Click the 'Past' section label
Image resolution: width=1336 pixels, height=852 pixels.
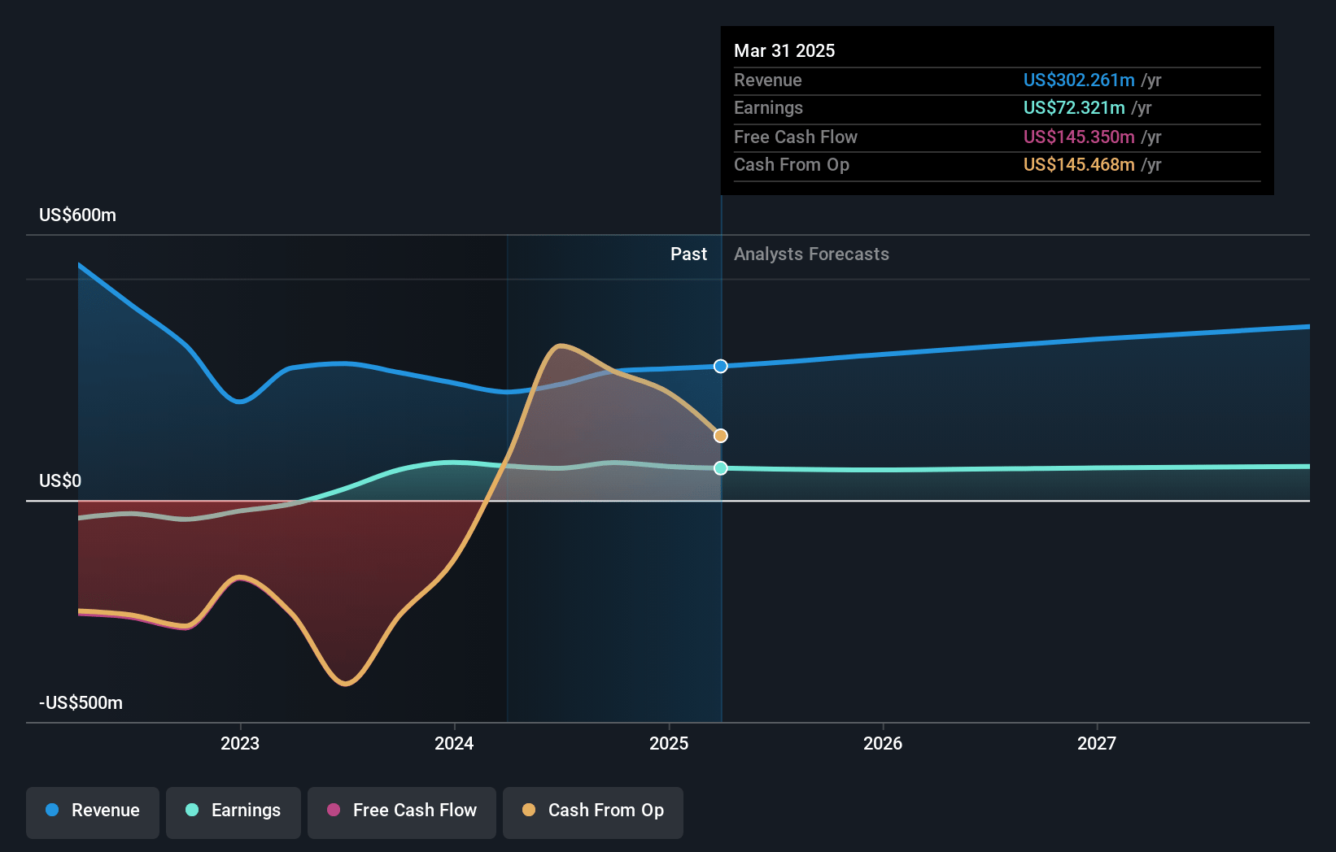pyautogui.click(x=688, y=254)
